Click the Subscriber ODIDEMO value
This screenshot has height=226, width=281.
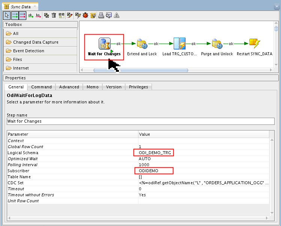pyautogui.click(x=149, y=171)
